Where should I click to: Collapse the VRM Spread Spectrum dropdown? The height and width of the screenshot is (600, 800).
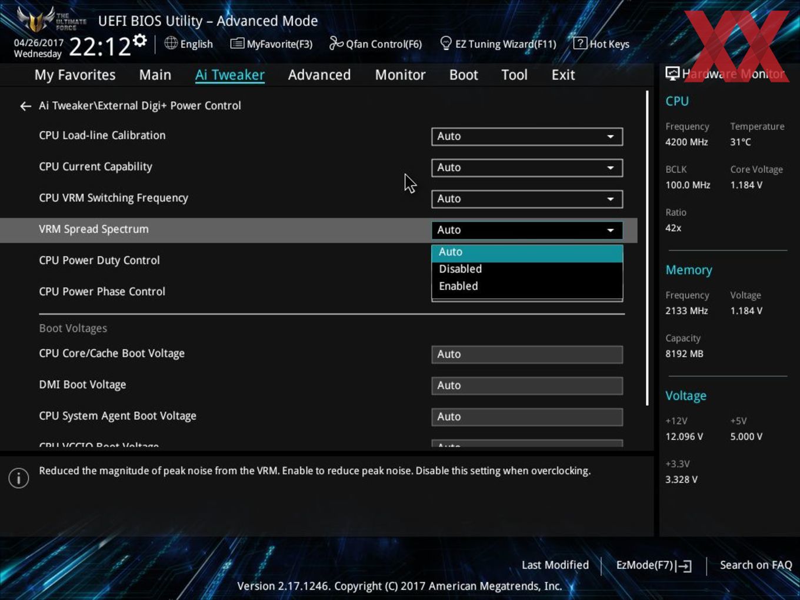(527, 230)
